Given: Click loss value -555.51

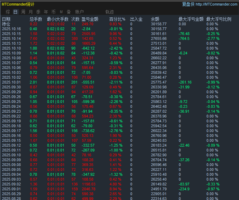Looking at the screenshot, I should pyautogui.click(x=88, y=82).
